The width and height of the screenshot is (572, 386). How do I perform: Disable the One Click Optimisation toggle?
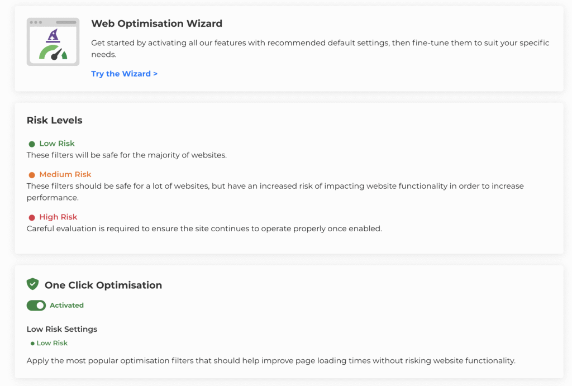(x=36, y=306)
